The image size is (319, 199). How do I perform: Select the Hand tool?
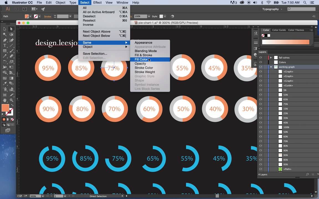(5, 100)
